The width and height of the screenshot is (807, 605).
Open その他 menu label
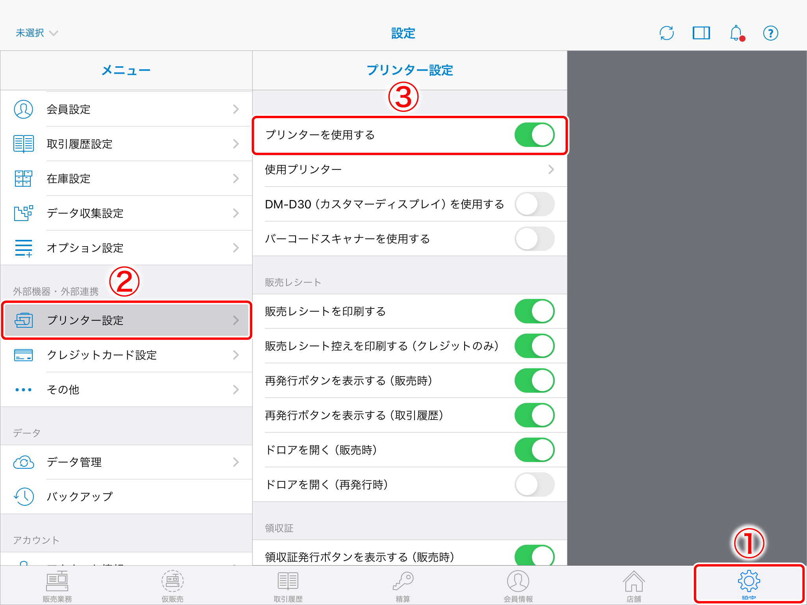tap(63, 390)
